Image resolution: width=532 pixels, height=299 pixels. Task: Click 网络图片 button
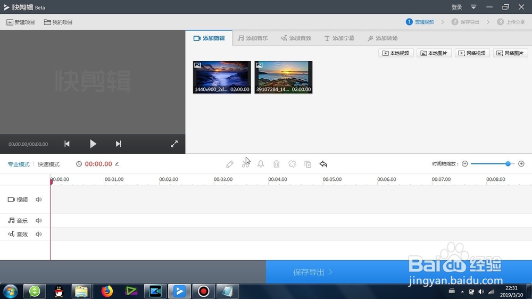(510, 53)
